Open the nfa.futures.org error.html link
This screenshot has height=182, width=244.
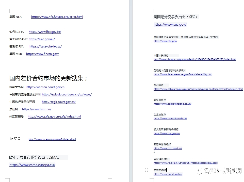57,17
